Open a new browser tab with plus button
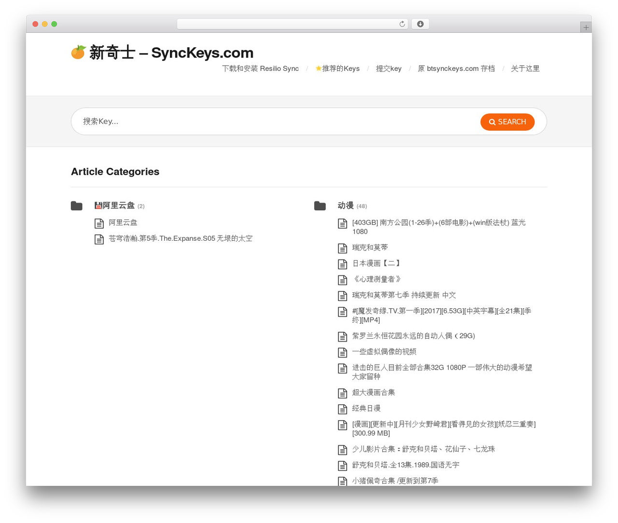The width and height of the screenshot is (618, 523). (586, 28)
